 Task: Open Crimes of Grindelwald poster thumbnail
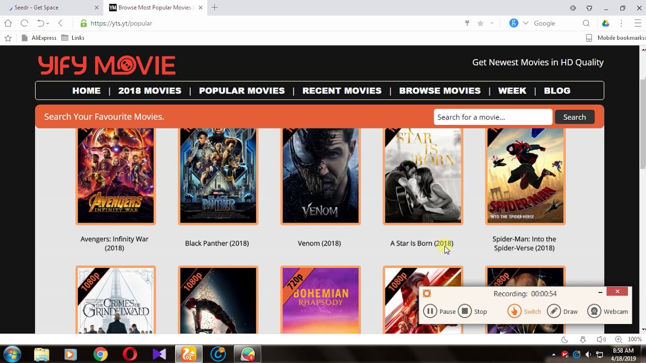[x=116, y=300]
